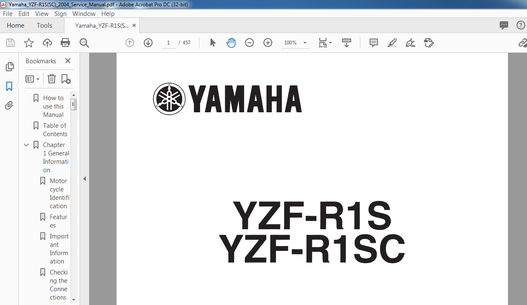Open Important Information bookmark
This screenshot has height=305, width=527.
[x=59, y=249]
